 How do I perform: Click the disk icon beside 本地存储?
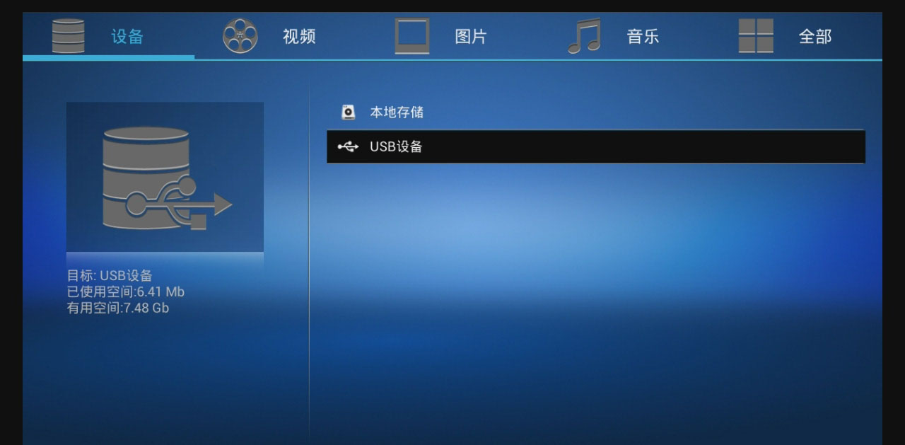point(348,112)
